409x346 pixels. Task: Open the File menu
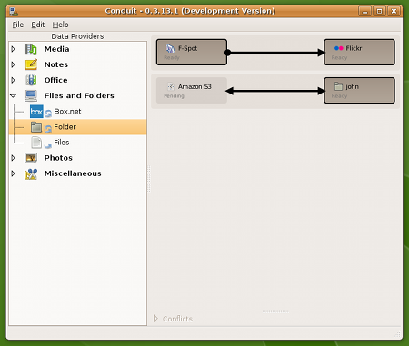pos(18,25)
